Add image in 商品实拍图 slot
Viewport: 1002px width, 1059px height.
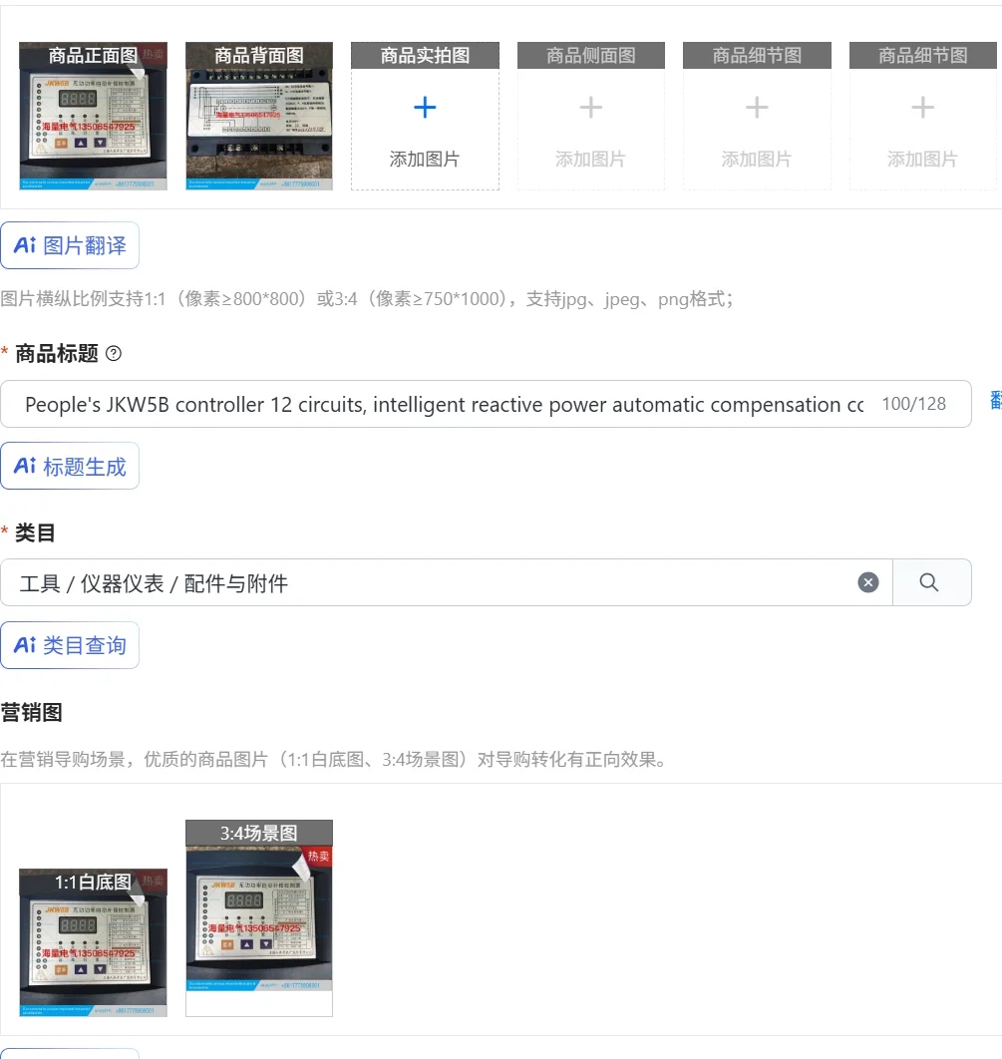(425, 116)
